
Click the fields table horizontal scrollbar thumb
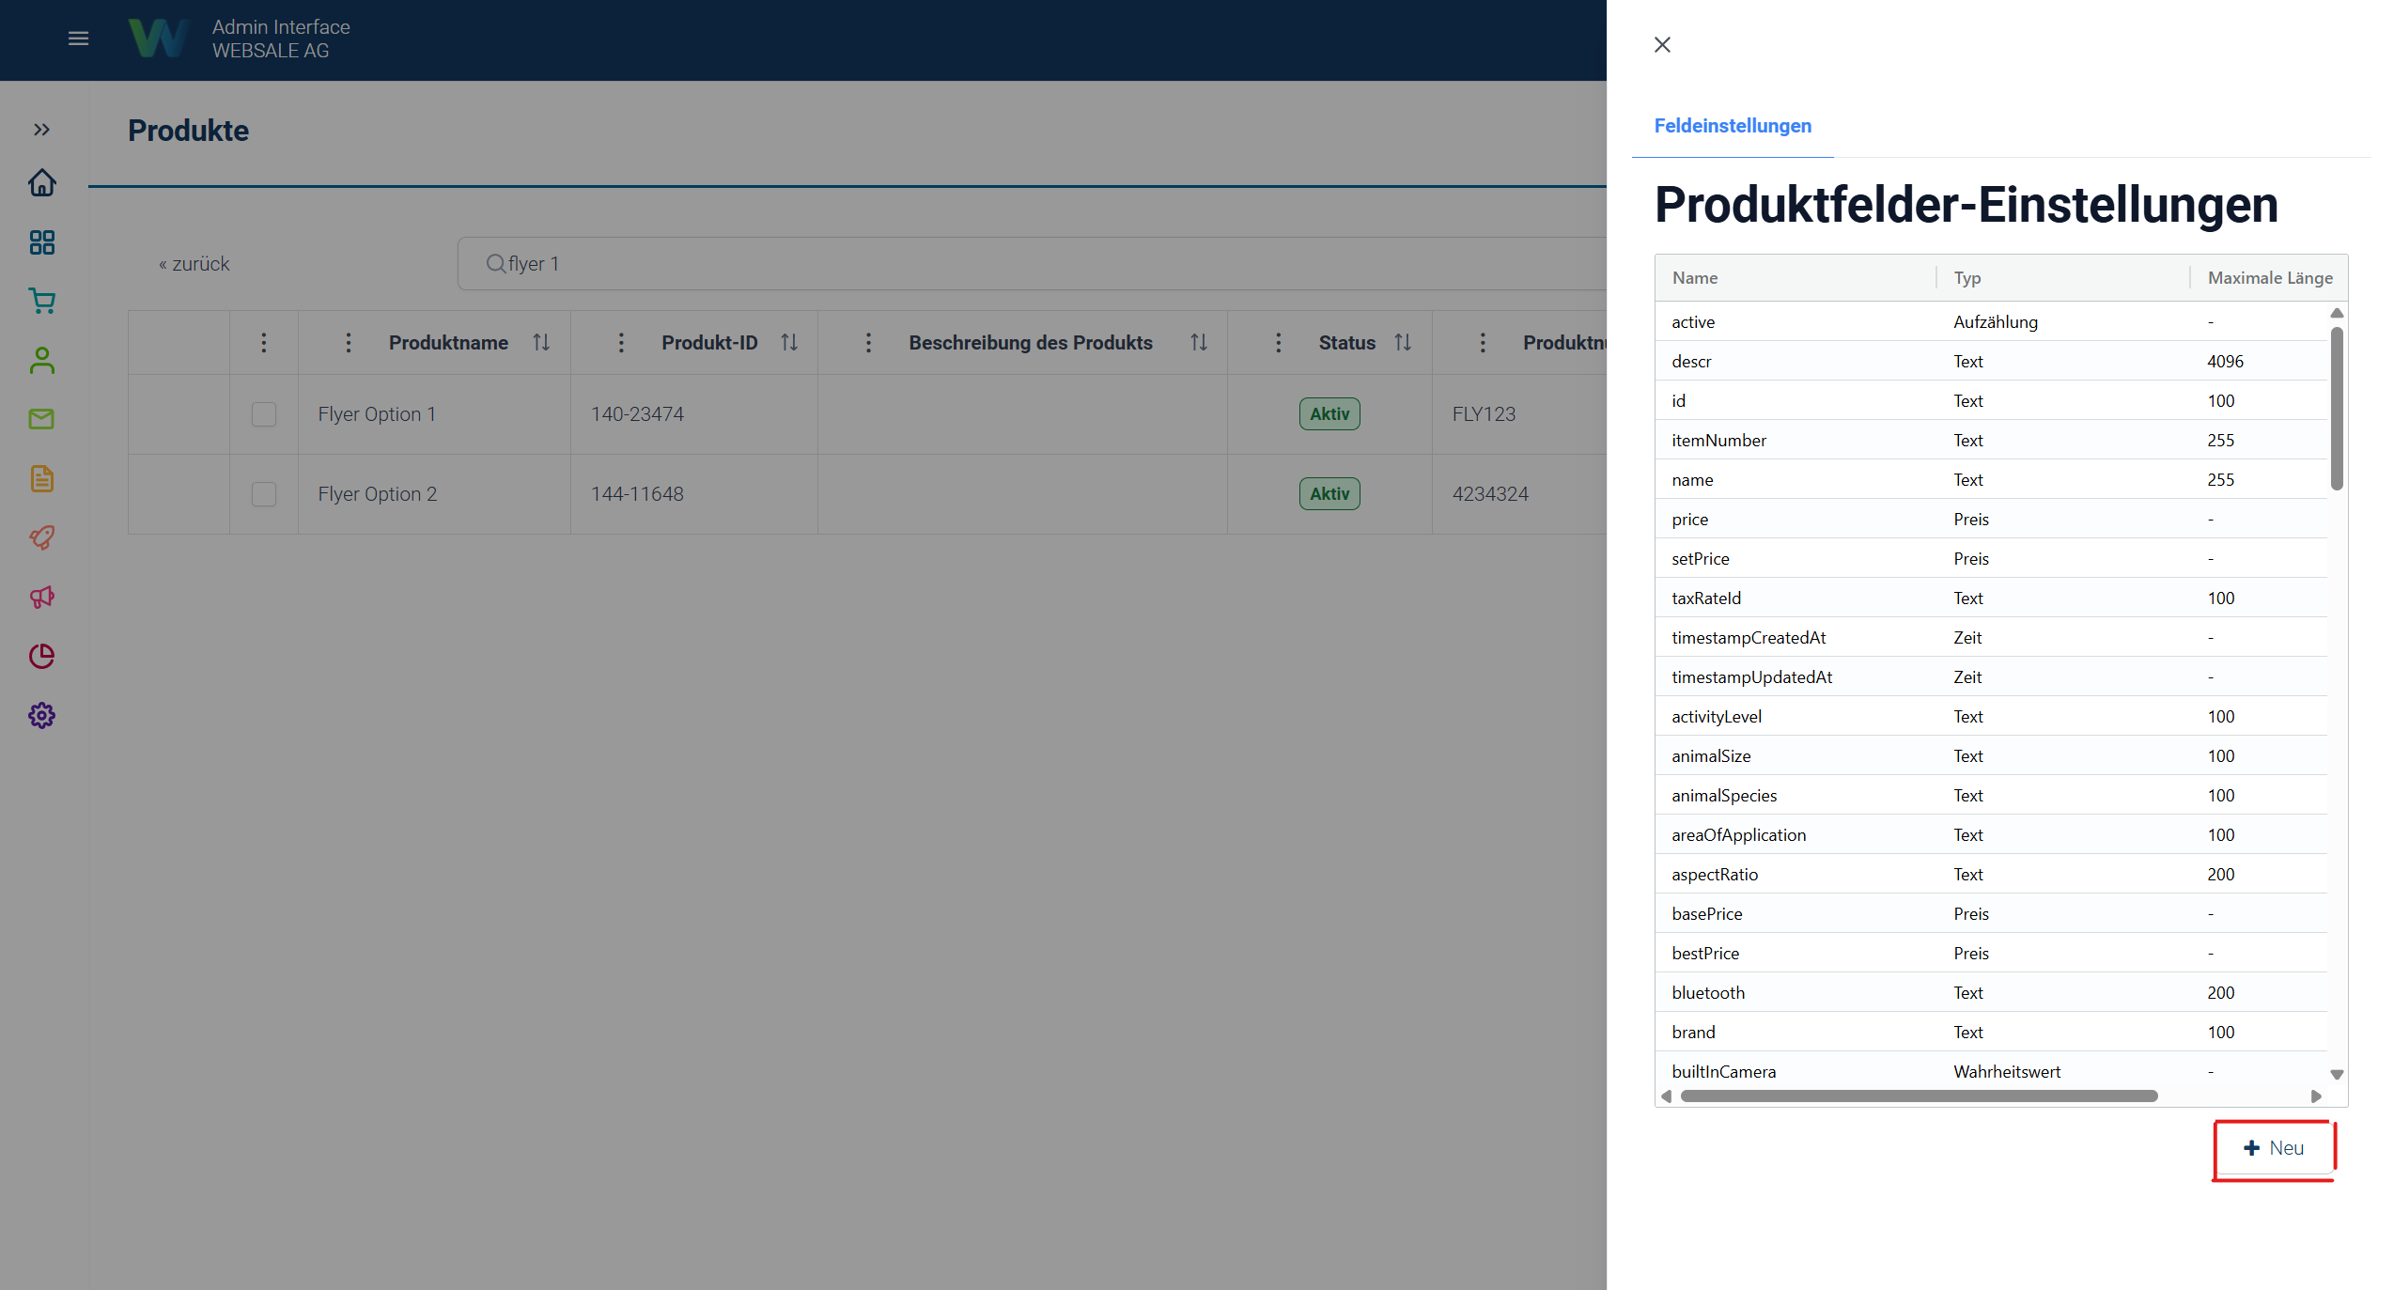pos(1919,1096)
